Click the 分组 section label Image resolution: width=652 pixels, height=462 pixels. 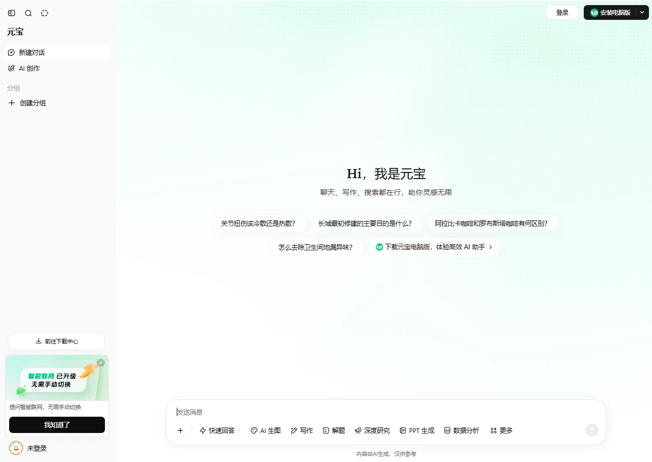tap(13, 88)
